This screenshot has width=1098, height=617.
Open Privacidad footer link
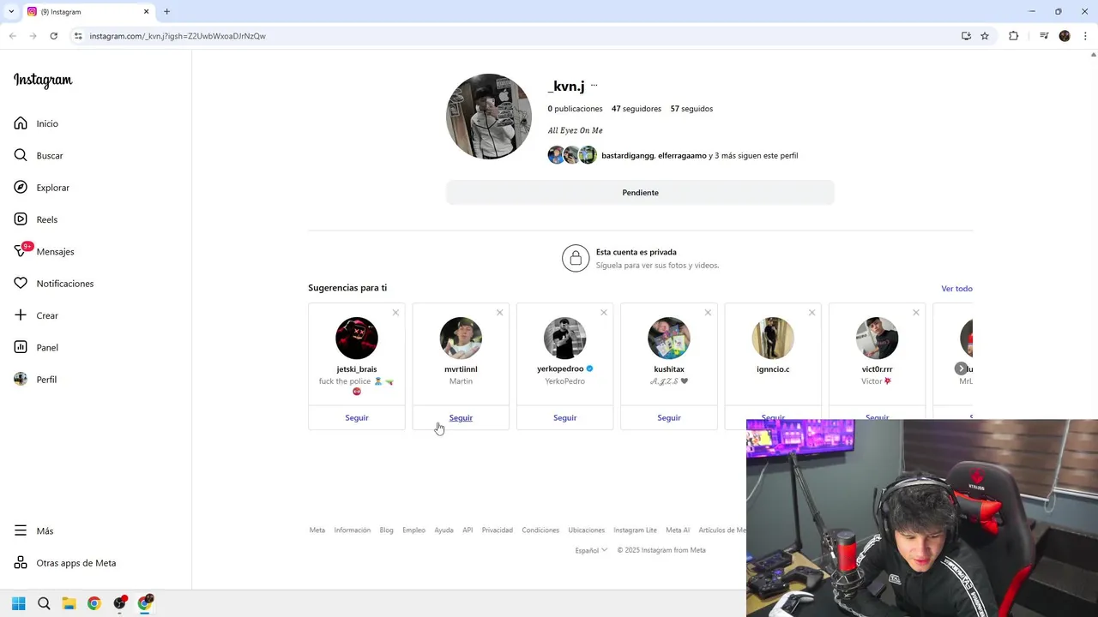tap(498, 530)
